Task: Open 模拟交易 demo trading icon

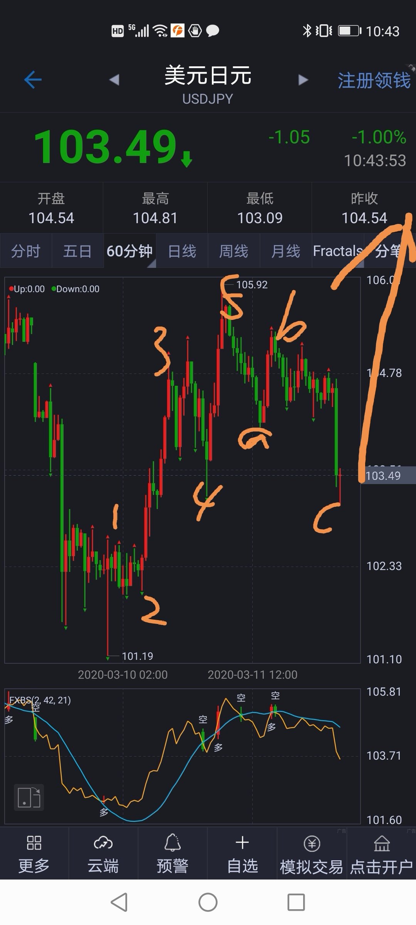Action: 312,843
